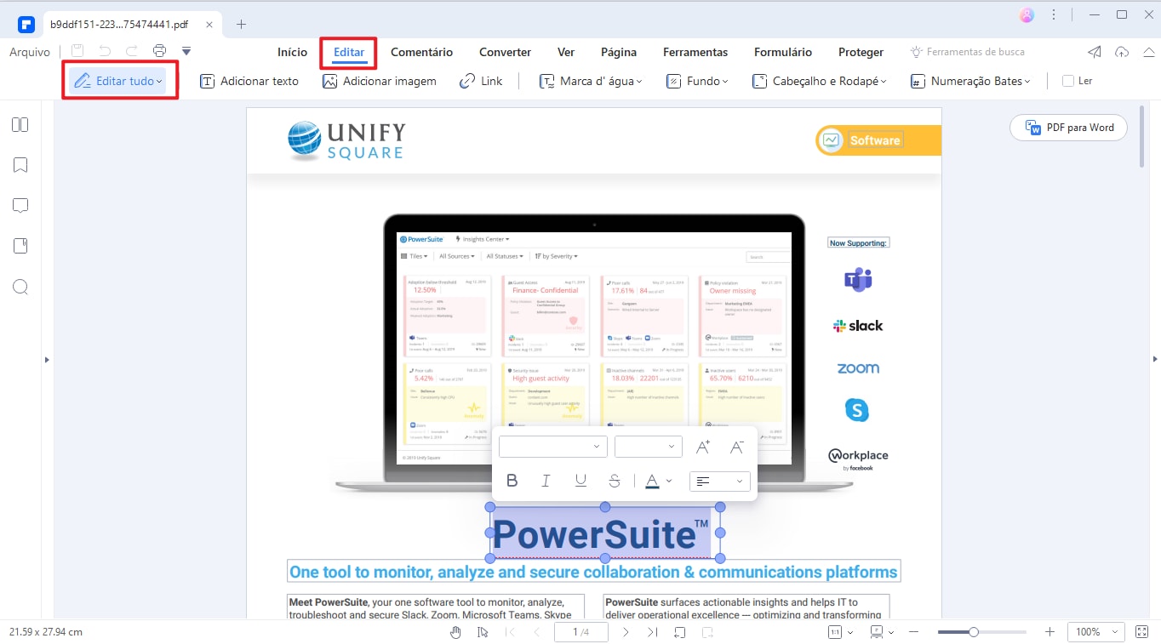1161x644 pixels.
Task: Click the previous view icon
Action: coord(680,632)
